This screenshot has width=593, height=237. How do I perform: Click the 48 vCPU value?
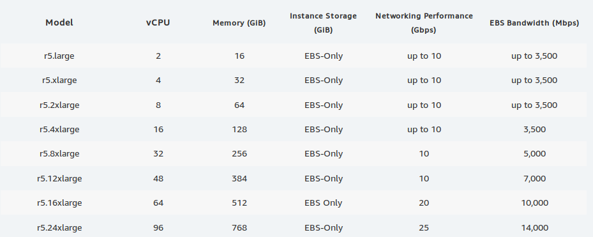click(158, 178)
